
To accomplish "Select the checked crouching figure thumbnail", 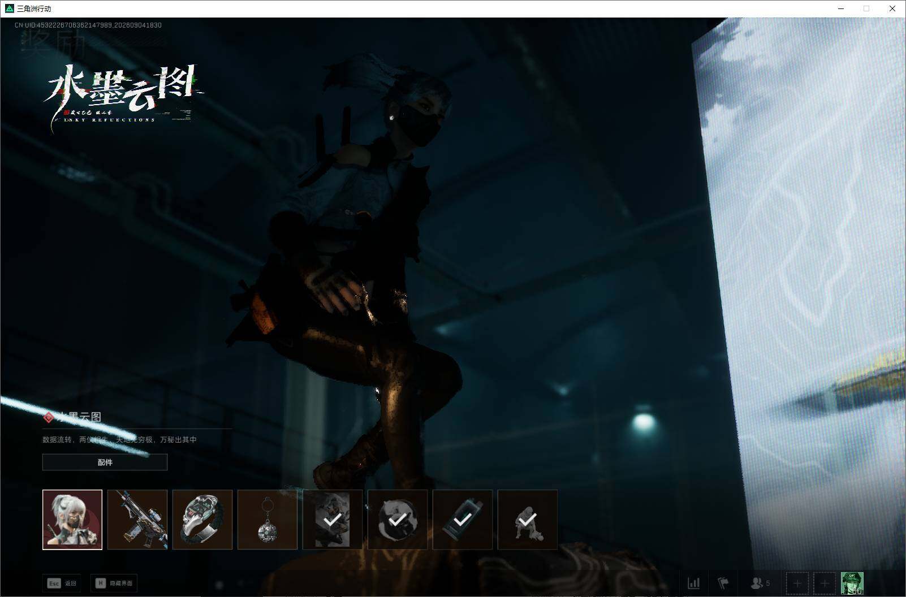I will 528,520.
